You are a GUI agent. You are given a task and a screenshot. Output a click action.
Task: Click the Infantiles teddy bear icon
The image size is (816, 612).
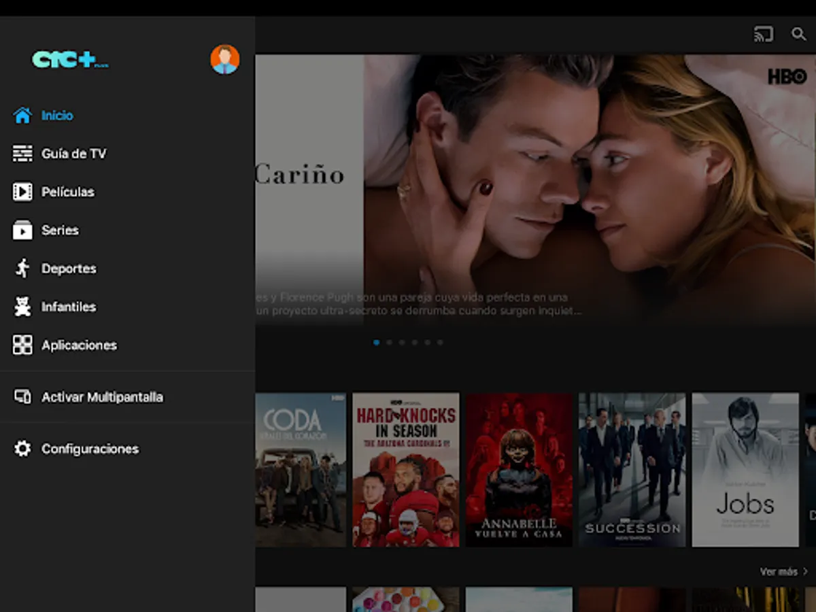(22, 307)
